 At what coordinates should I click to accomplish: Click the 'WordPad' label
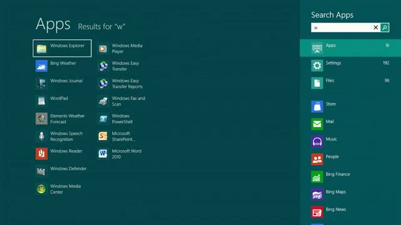59,99
